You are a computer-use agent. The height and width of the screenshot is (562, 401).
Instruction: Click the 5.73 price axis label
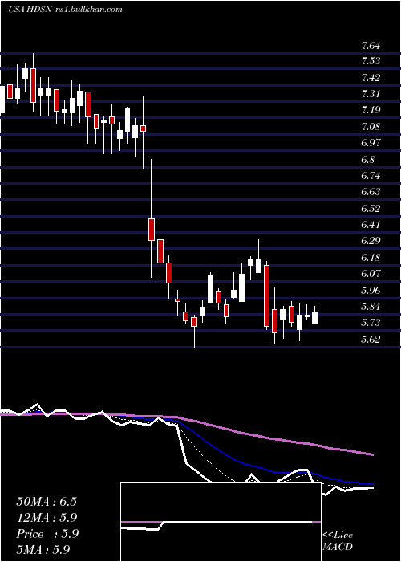coord(371,323)
